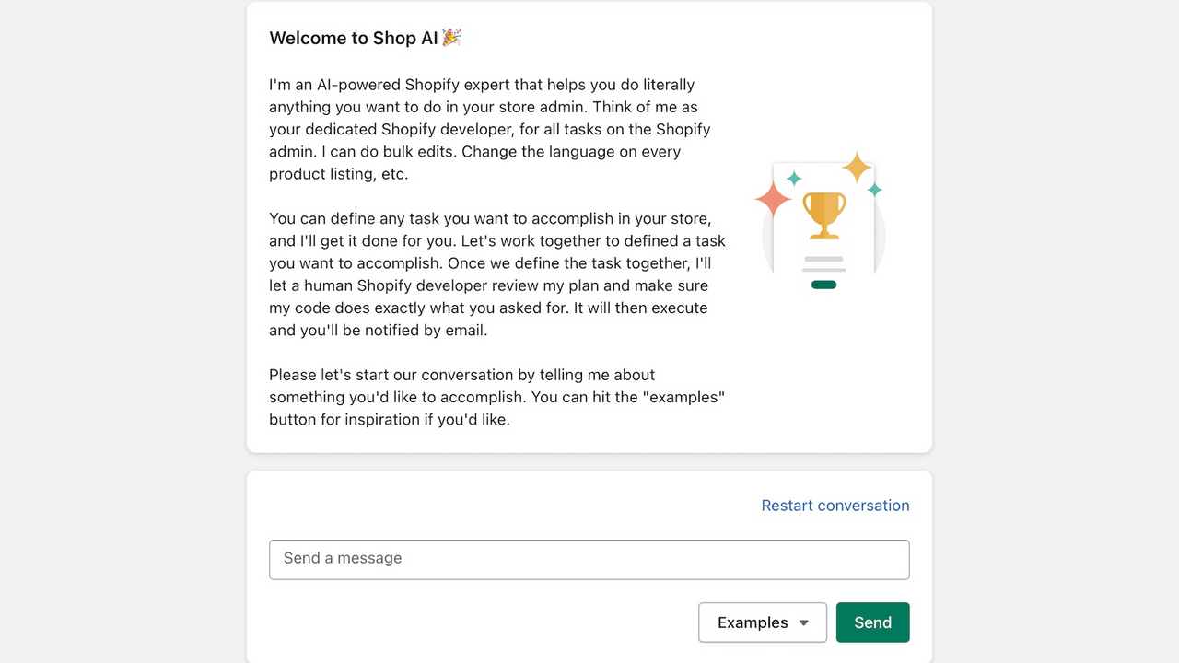Select the welcome message card
The height and width of the screenshot is (663, 1179).
tap(589, 226)
